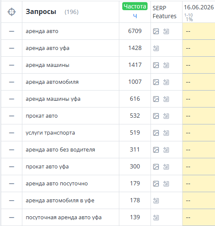Sort by the blue Ч frequency link

coord(135,16)
